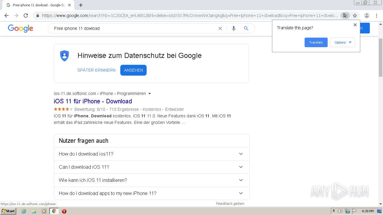Click the volume icon in system tray
This screenshot has width=383, height=215.
340,211
